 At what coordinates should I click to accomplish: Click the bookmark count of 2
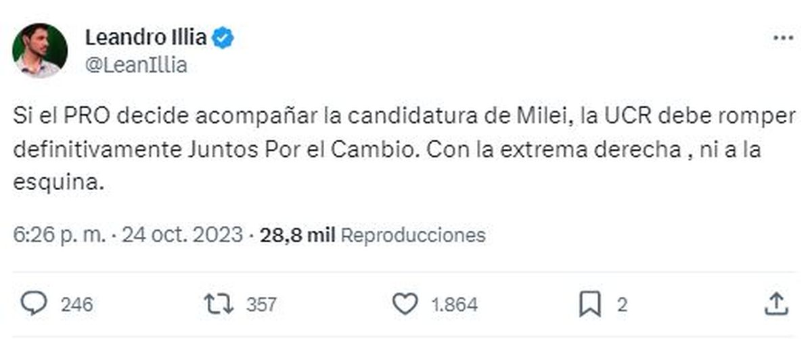pos(621,305)
